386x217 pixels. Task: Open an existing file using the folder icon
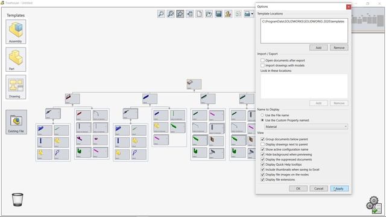[x=209, y=14]
